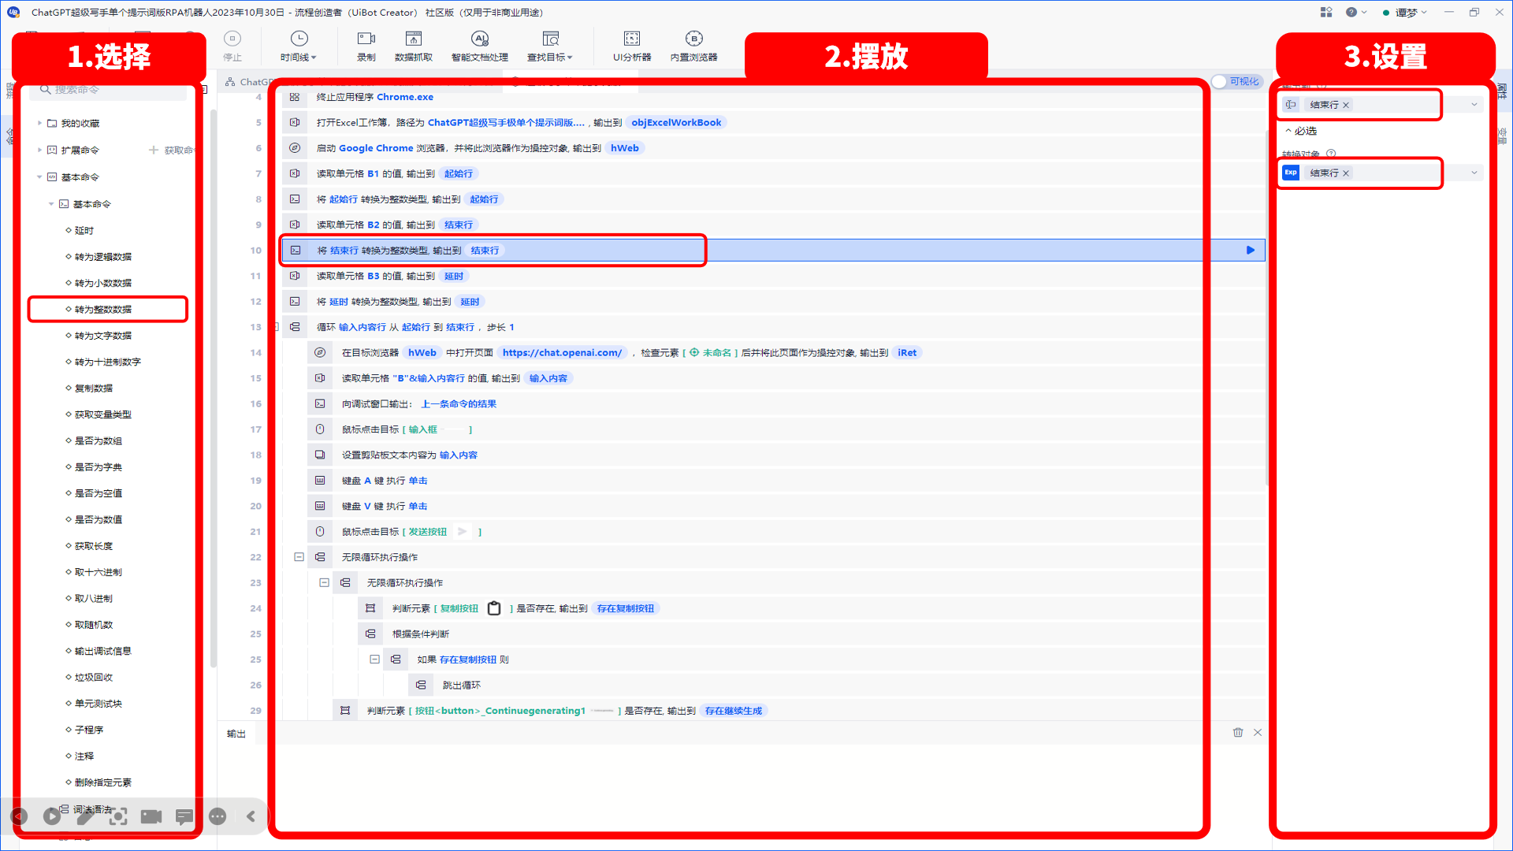Screen dimensions: 1513x851
Task: Collapse the nested 基本命令 subgroup
Action: tap(52, 204)
